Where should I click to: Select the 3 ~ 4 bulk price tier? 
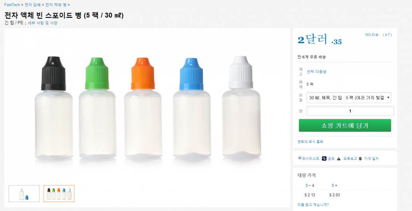[x=309, y=185]
